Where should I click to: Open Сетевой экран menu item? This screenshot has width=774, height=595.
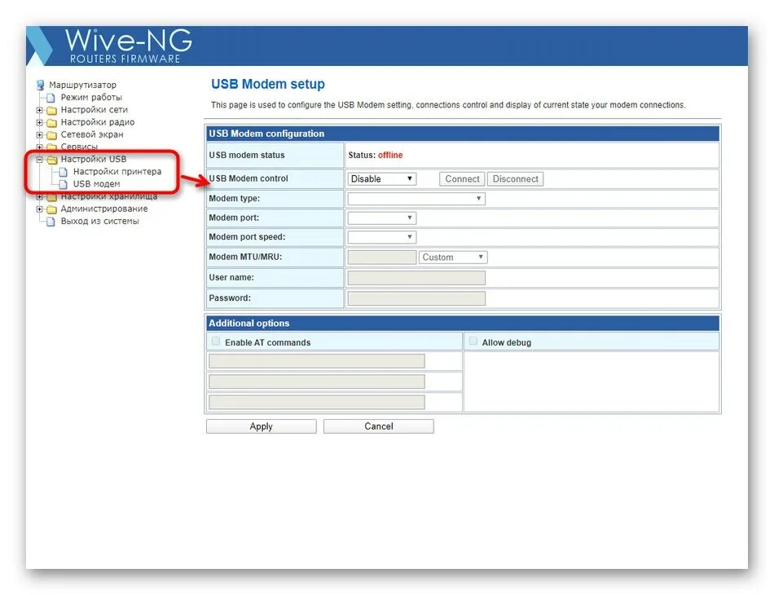[92, 134]
